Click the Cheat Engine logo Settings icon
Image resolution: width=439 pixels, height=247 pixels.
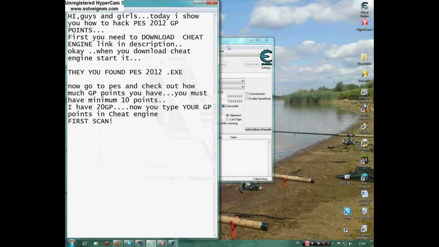click(x=266, y=58)
